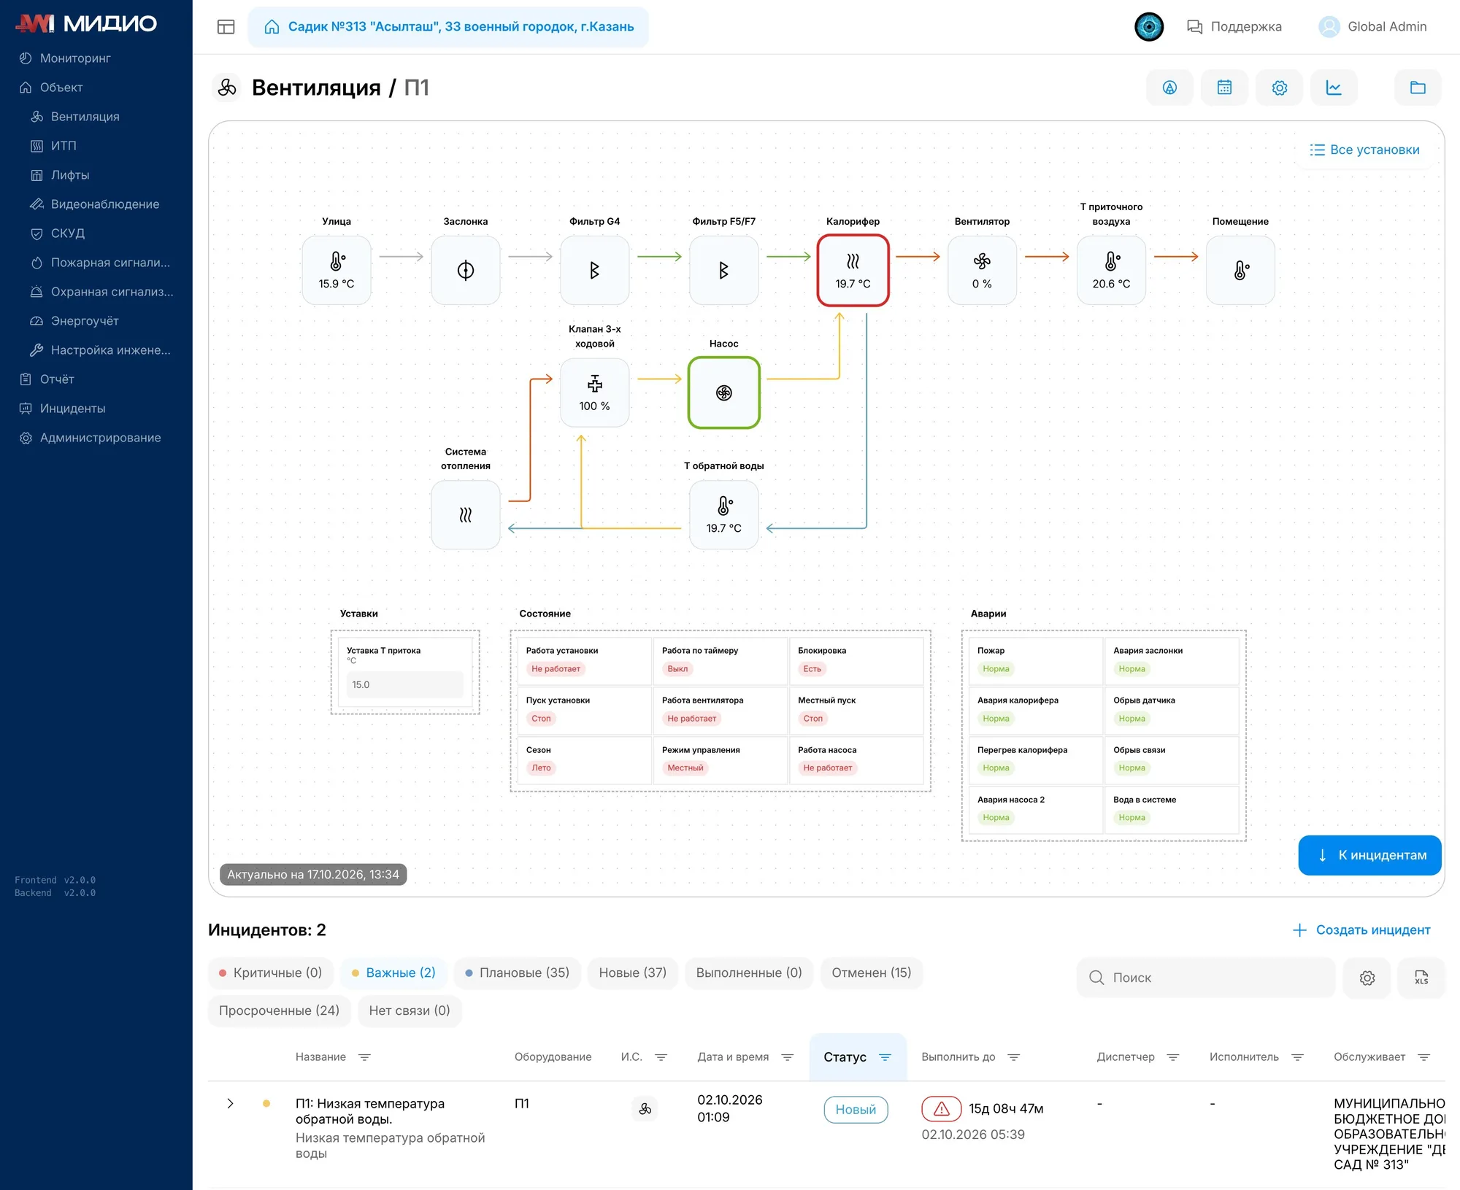Open the chart graph icon
Viewport: 1460px width, 1190px height.
click(1334, 88)
